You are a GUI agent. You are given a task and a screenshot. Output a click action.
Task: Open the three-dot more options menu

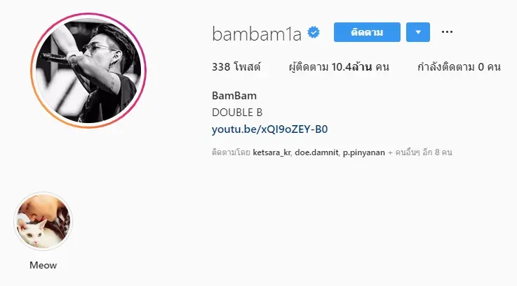[447, 32]
